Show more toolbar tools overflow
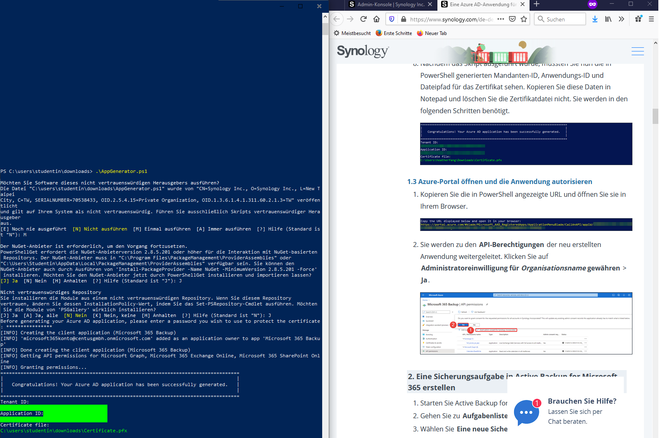660x438 pixels. pyautogui.click(x=621, y=19)
